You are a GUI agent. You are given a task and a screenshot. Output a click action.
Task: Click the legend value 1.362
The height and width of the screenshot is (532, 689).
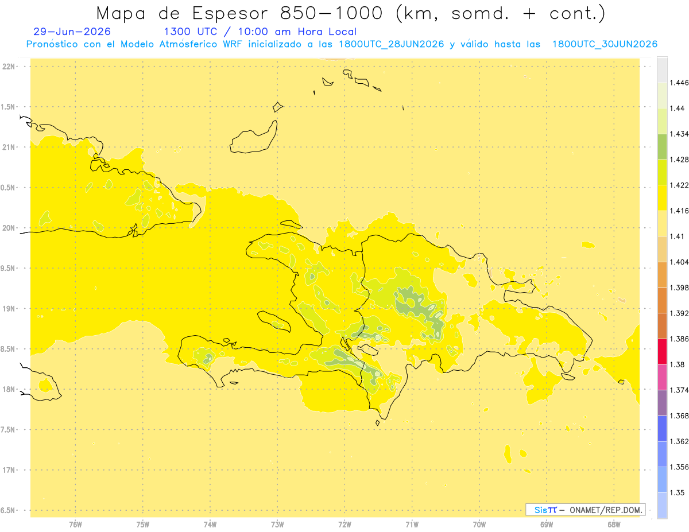pos(679,441)
